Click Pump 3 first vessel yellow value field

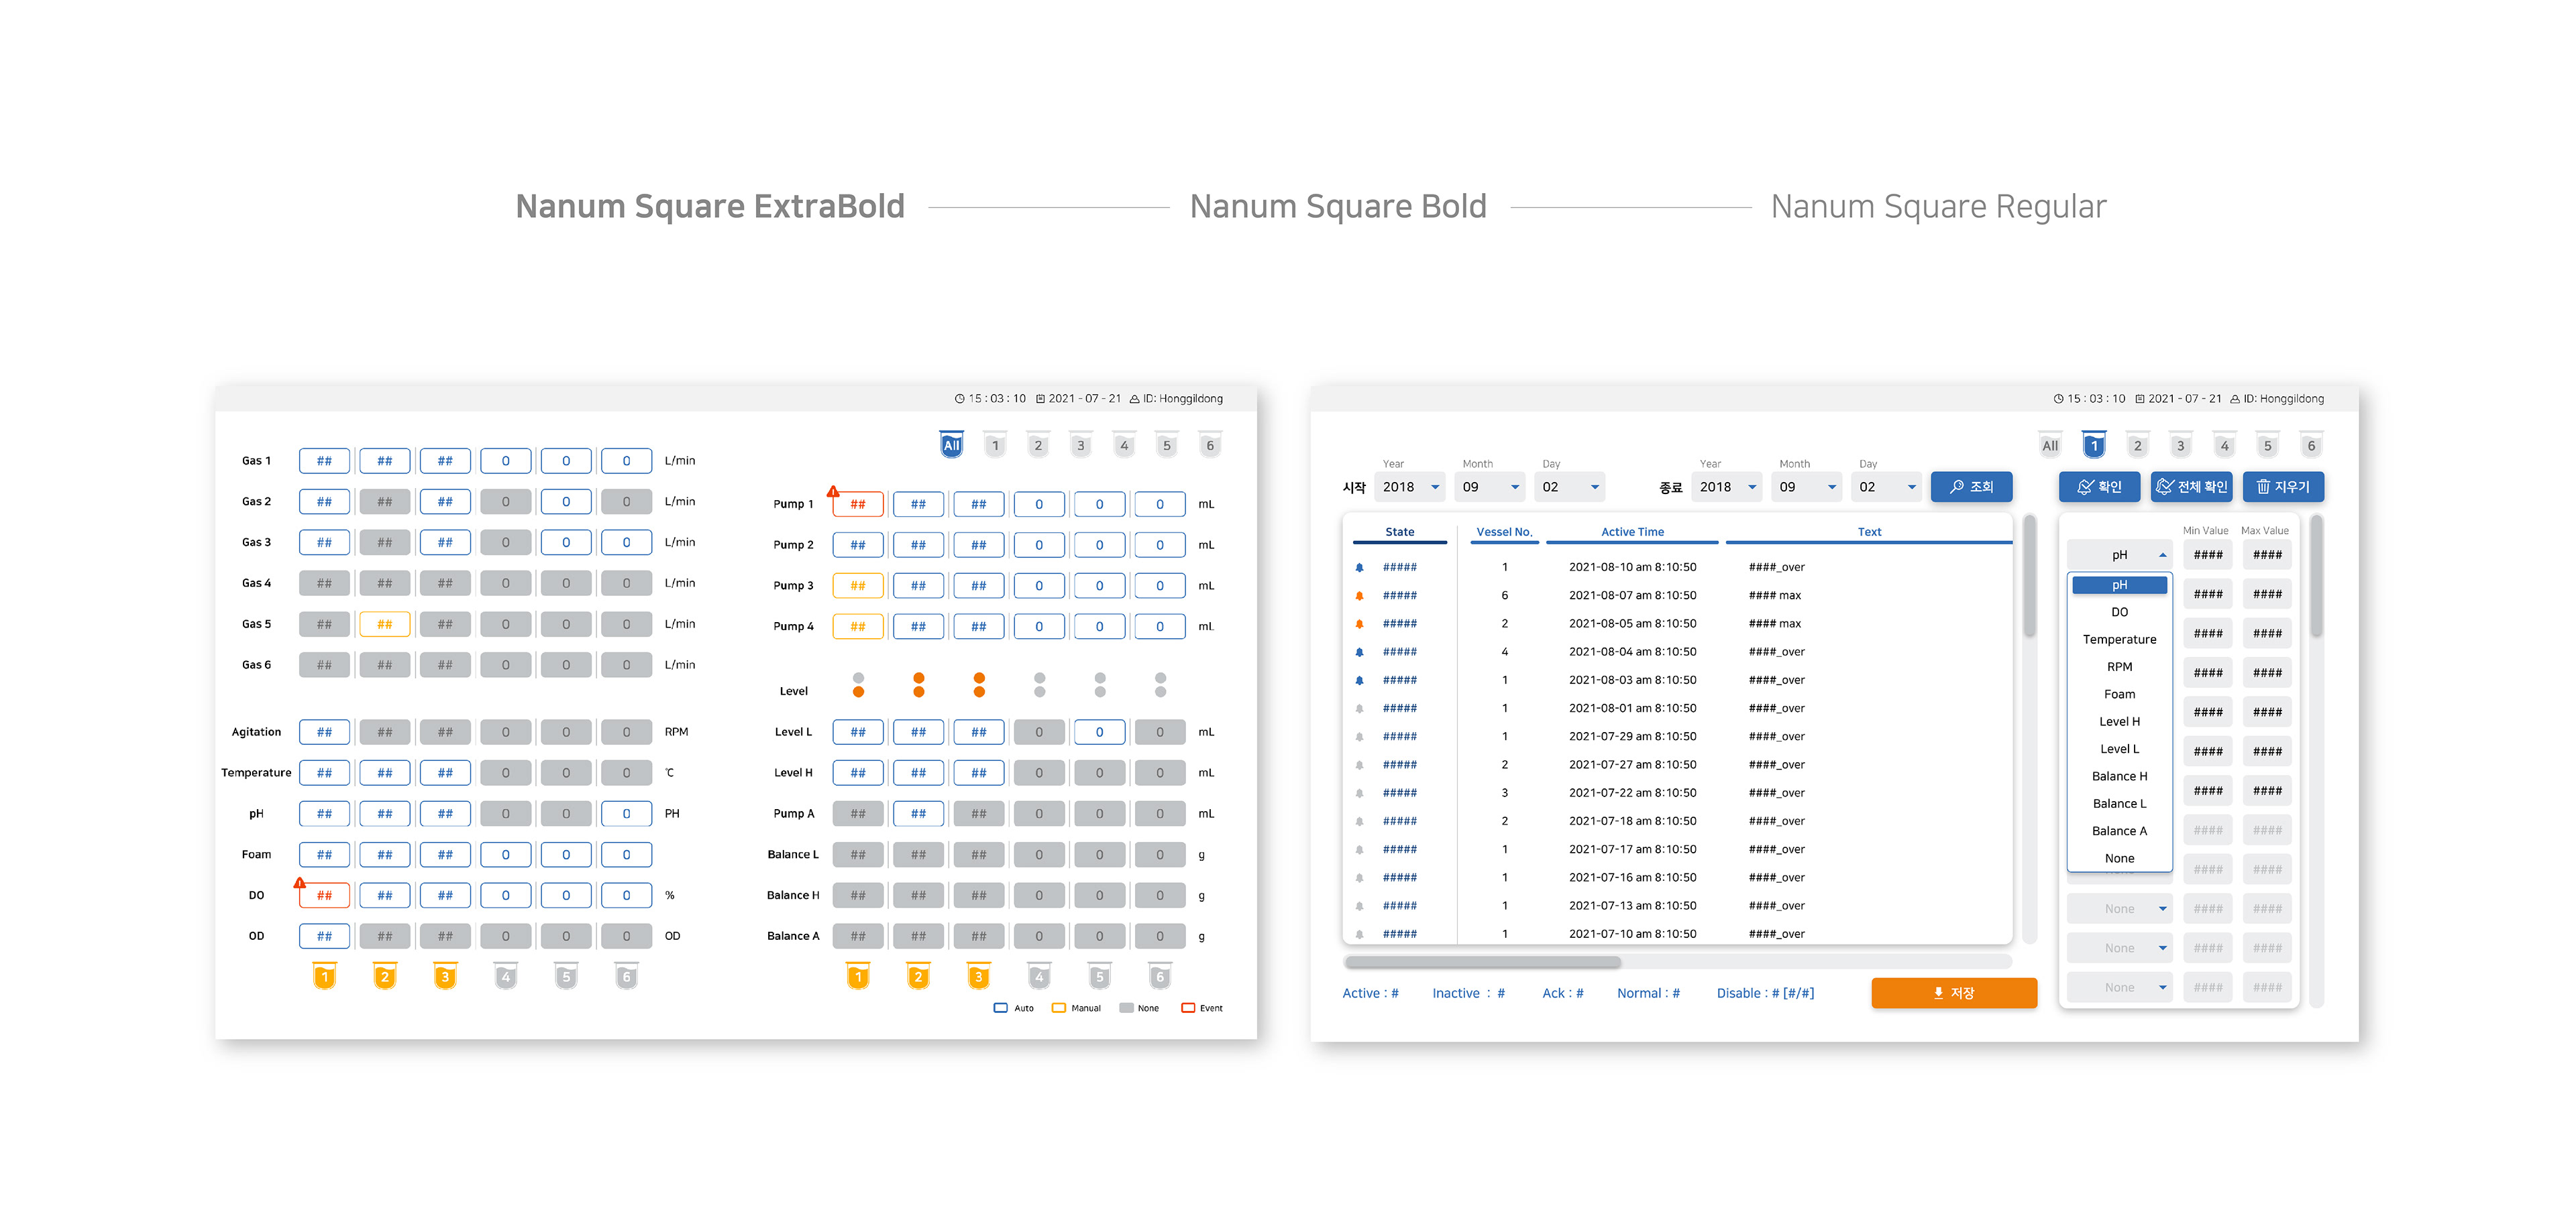click(858, 585)
